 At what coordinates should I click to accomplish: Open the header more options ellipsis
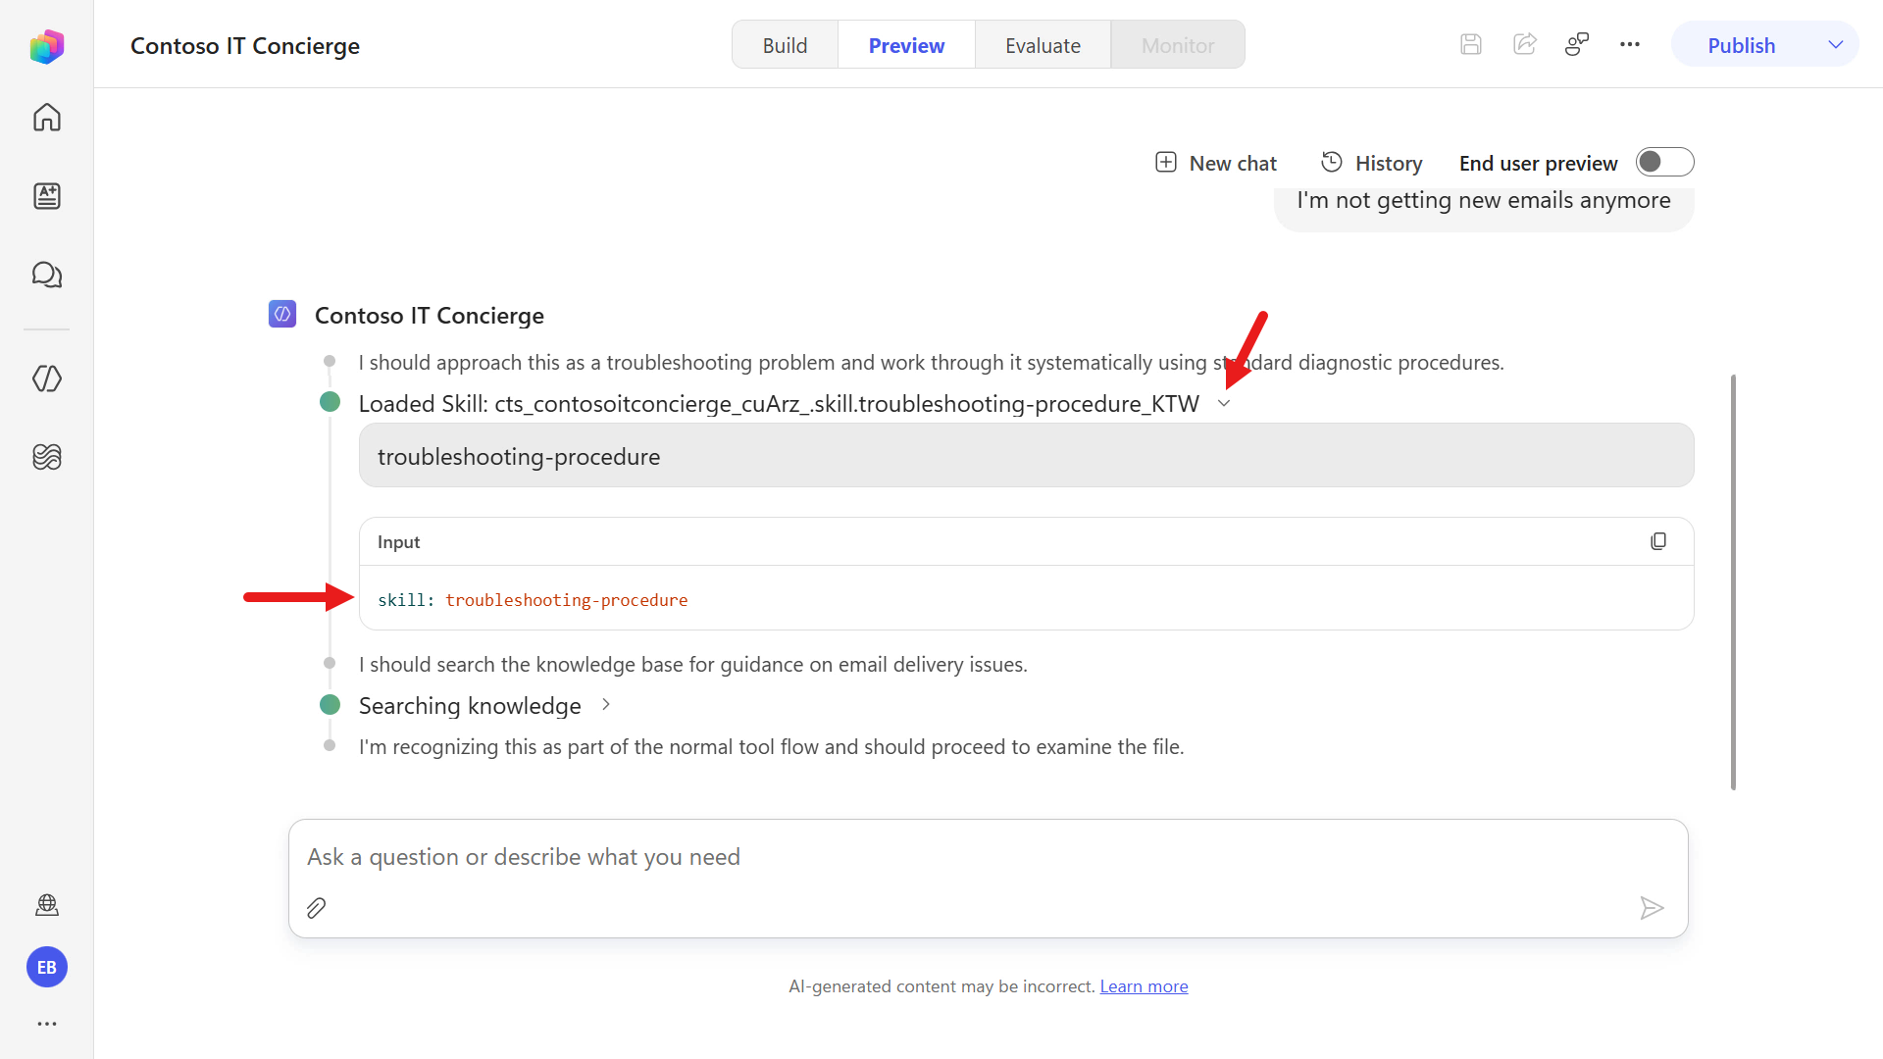tap(1630, 44)
